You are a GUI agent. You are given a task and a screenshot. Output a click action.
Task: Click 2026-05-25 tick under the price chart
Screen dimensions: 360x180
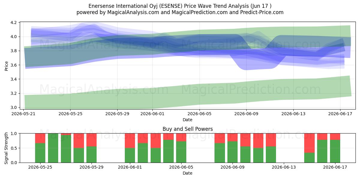[70, 114]
